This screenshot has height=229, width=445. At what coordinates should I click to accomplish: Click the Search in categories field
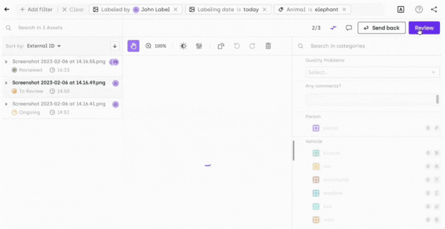point(369,46)
